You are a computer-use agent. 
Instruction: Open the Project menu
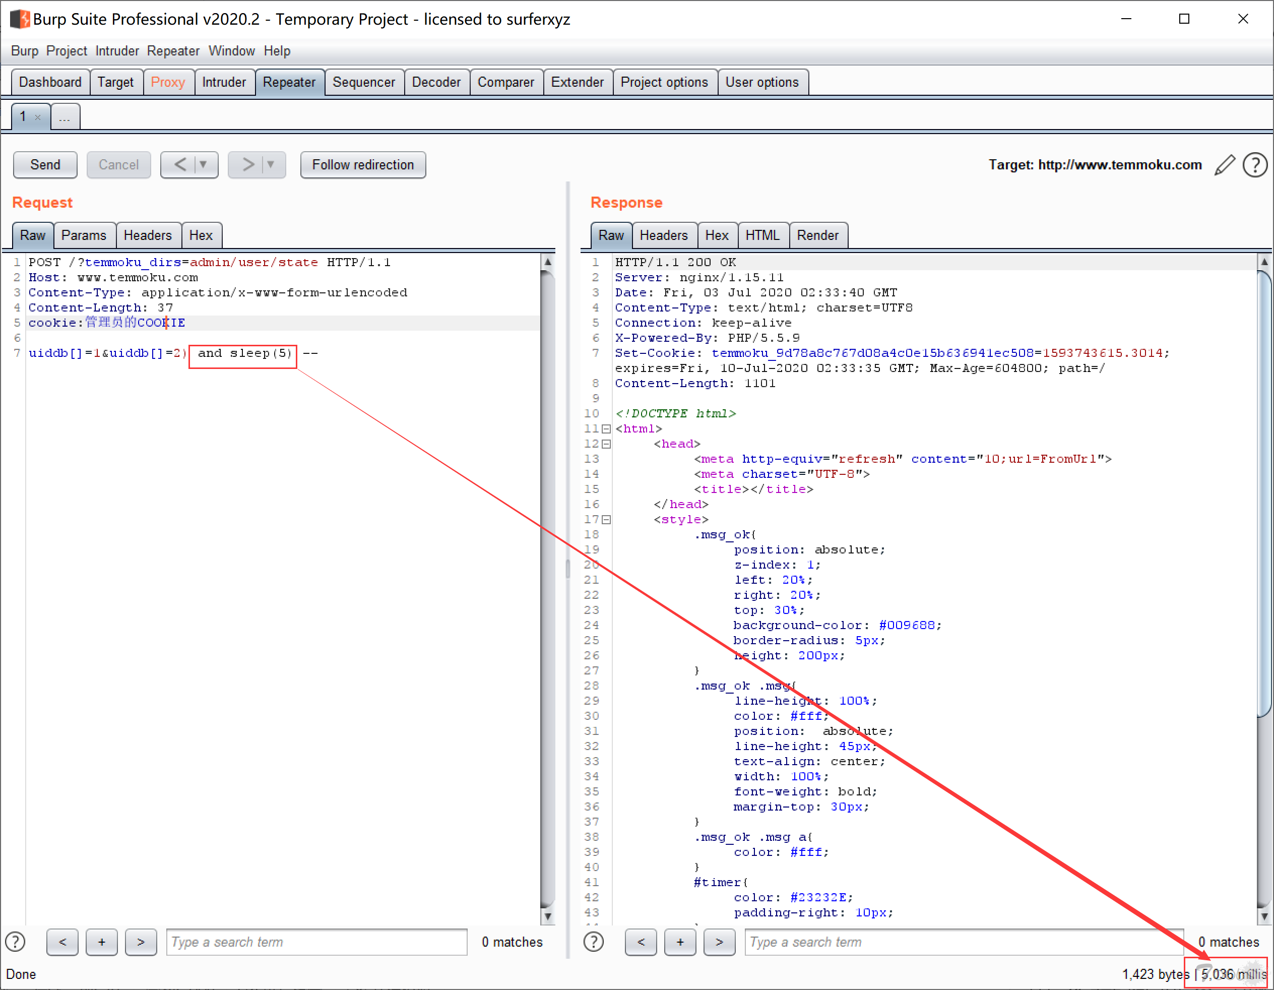pos(67,51)
